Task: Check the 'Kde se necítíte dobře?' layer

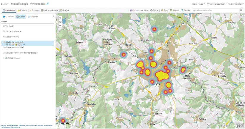Action: tap(4, 47)
